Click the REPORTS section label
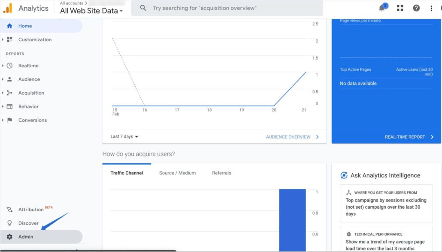The image size is (442, 252). (x=15, y=54)
